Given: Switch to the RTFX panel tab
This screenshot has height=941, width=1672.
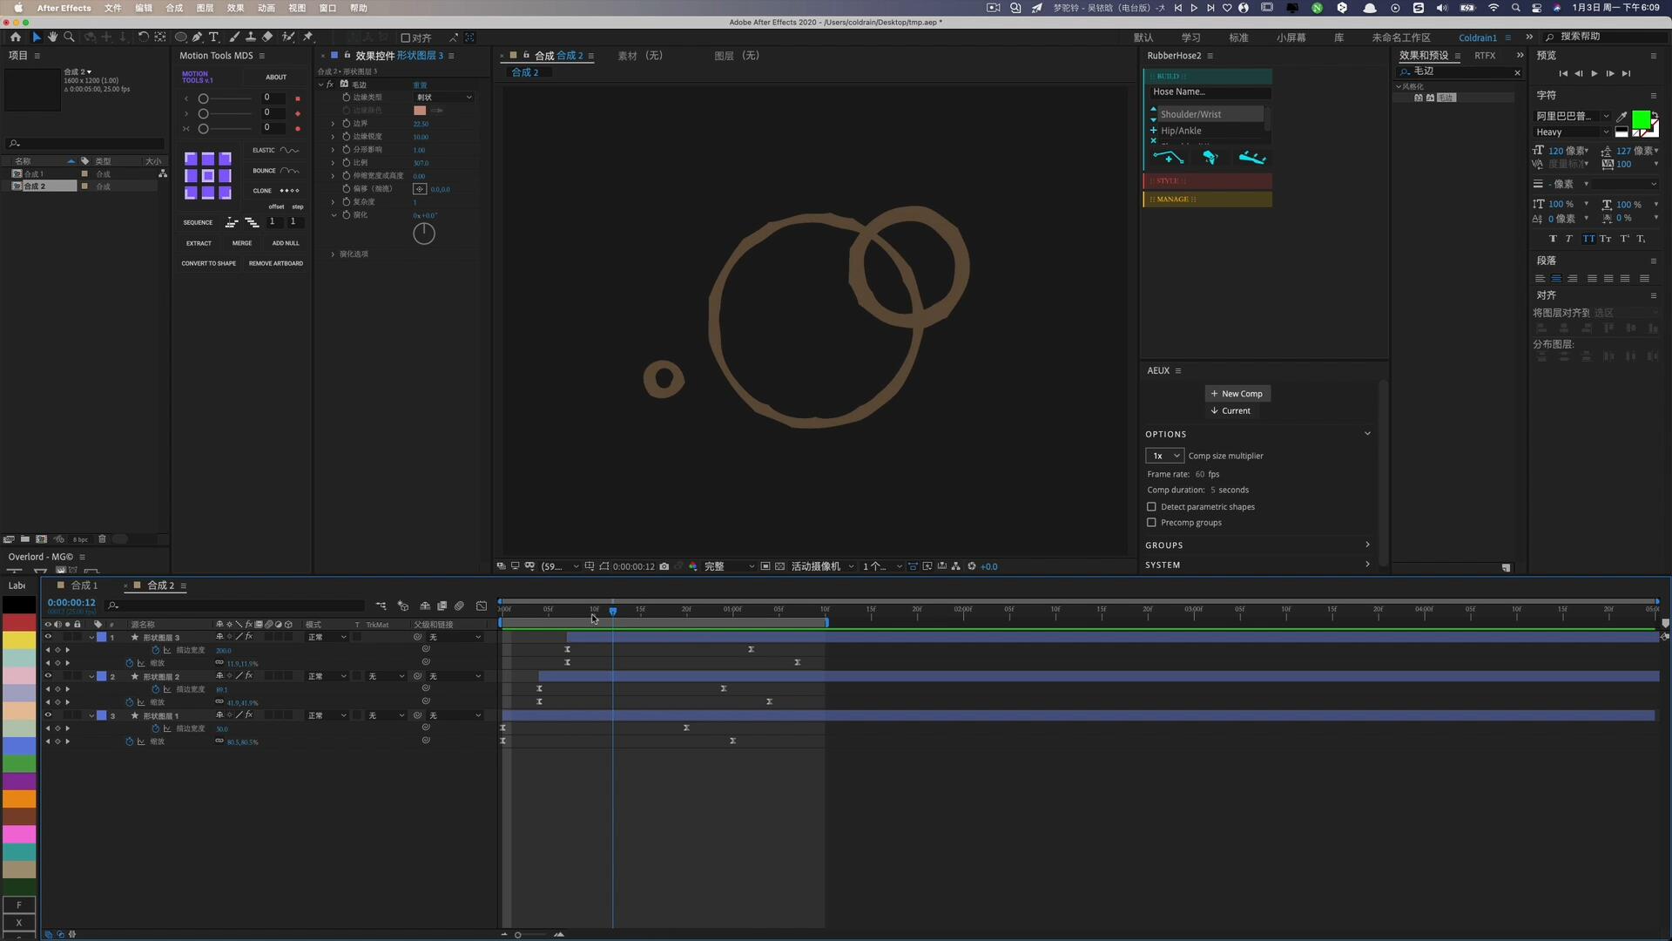Looking at the screenshot, I should point(1485,56).
